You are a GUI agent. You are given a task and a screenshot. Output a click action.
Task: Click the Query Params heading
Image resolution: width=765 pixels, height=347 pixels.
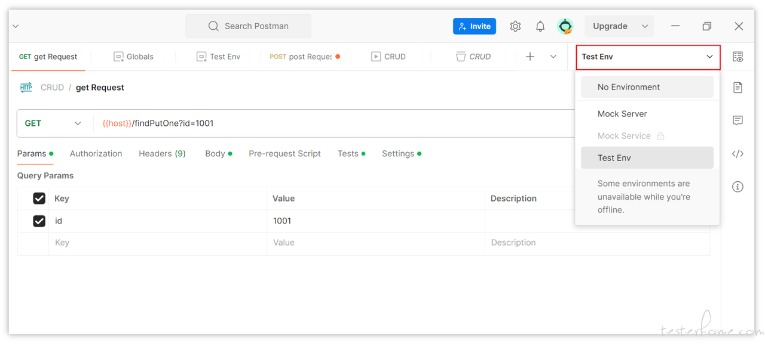point(45,176)
